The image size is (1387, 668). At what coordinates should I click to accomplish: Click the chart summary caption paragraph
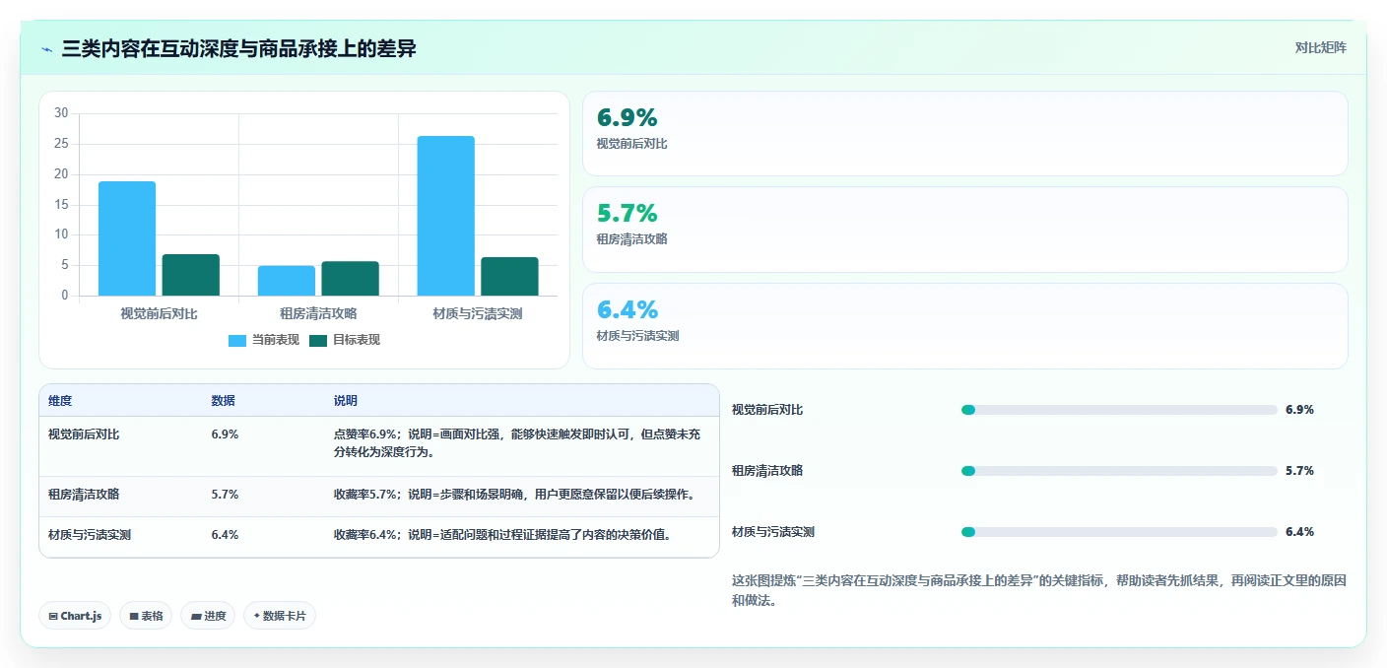pyautogui.click(x=1039, y=590)
